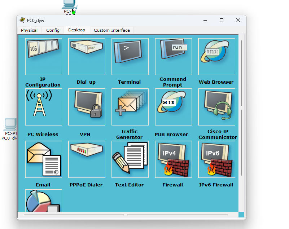Screen dimensions: 289x229
Task: Open the IPv6 Firewall app
Action: (x=217, y=159)
